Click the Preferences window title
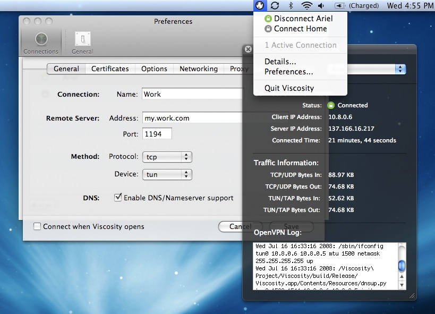The width and height of the screenshot is (435, 314). (x=173, y=21)
